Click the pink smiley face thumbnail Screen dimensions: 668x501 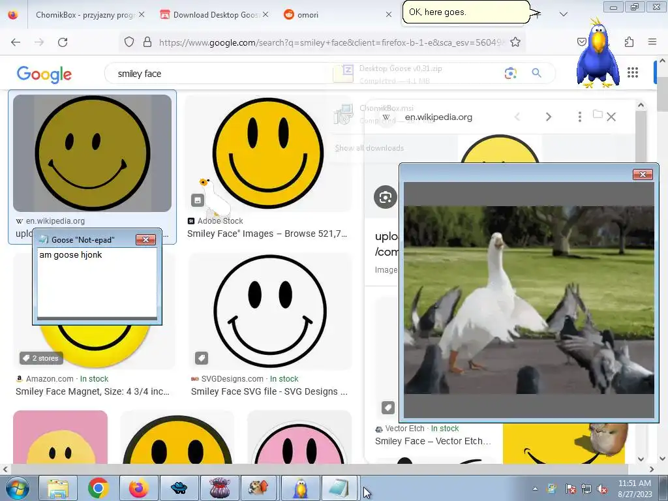coord(299,437)
